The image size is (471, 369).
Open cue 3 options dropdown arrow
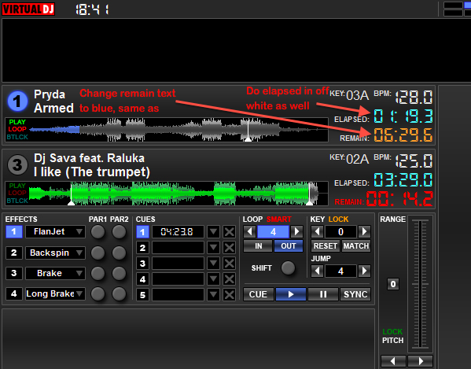point(214,264)
